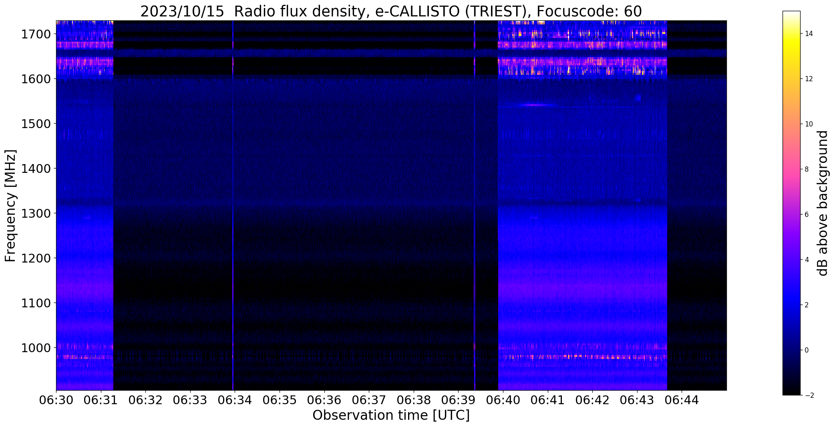The image size is (835, 427).
Task: Select the 06:34 time tick label
Action: pos(235,400)
